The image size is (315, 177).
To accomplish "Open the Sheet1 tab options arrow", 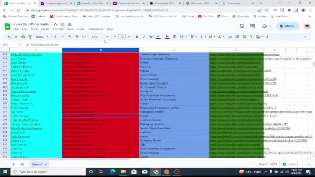I will tap(45, 164).
